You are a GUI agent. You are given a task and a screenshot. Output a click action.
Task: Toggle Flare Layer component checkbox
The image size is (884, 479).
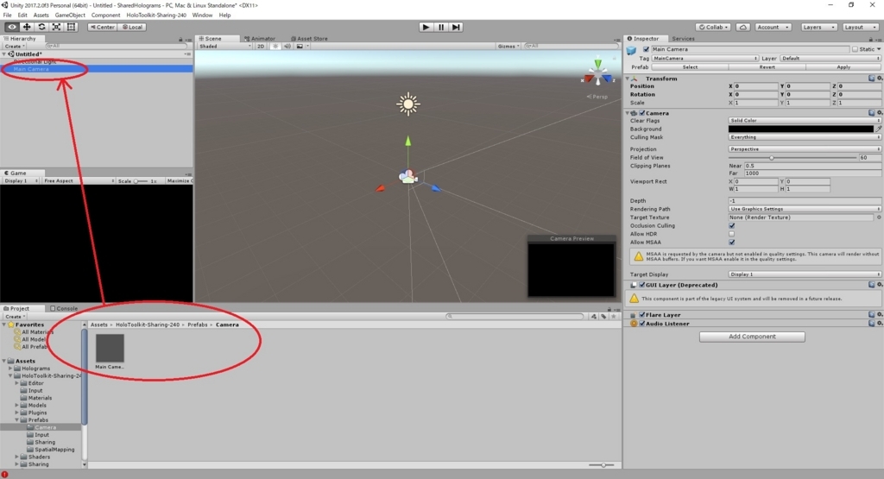642,315
